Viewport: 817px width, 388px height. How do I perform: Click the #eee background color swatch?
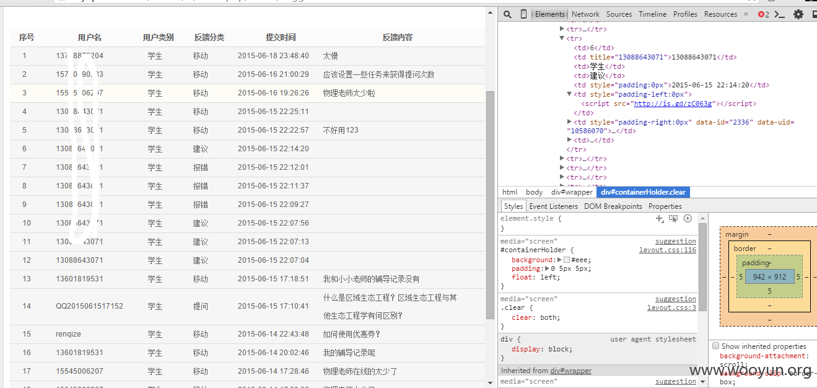(567, 260)
